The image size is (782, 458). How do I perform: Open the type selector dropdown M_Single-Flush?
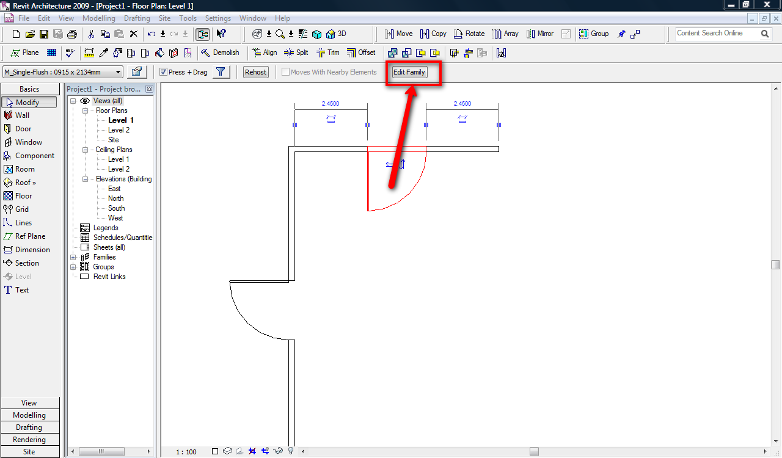[x=63, y=72]
